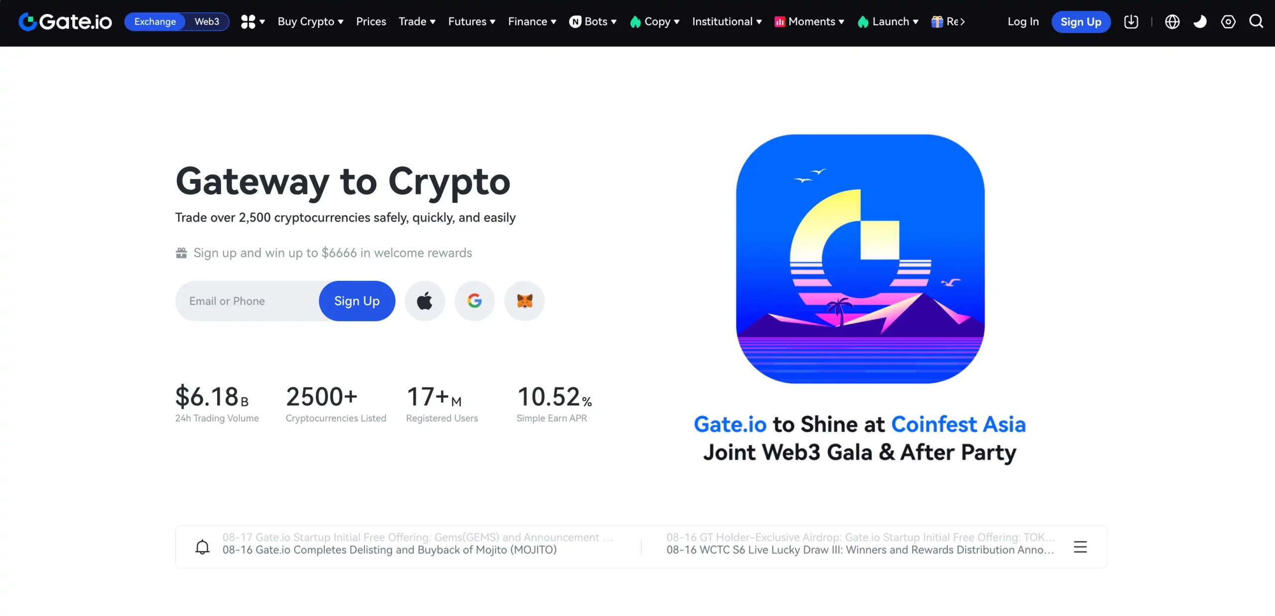Viewport: 1275px width, 616px height.
Task: Open the Futures dropdown menu
Action: [x=471, y=22]
